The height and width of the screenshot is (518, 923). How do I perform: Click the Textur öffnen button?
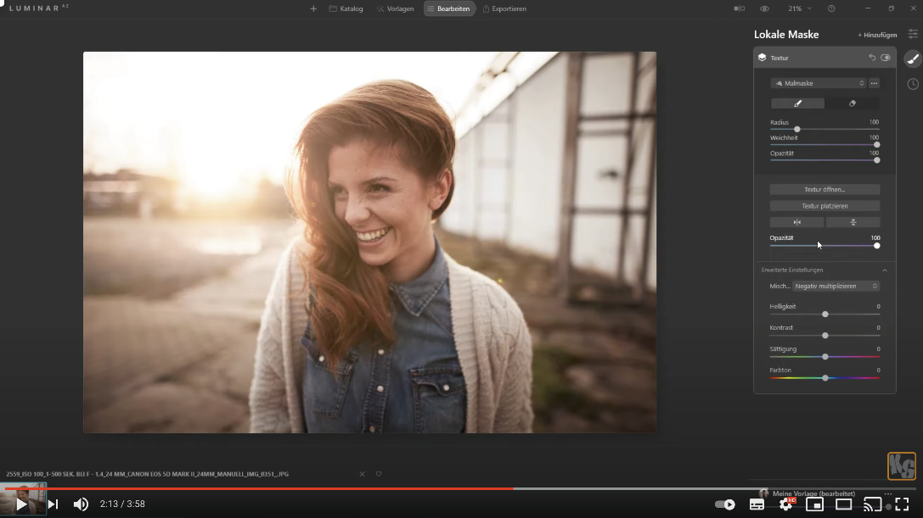point(825,190)
